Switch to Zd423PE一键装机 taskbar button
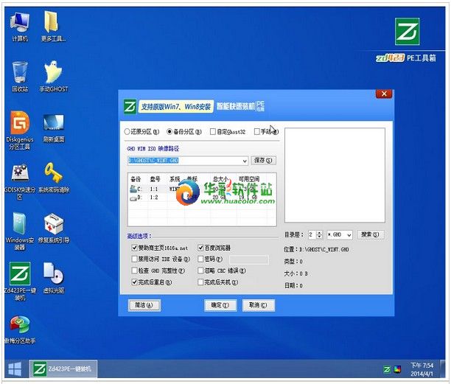 (63, 369)
